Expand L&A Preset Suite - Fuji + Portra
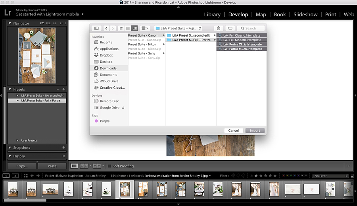The height and width of the screenshot is (206, 357). [x=17, y=101]
